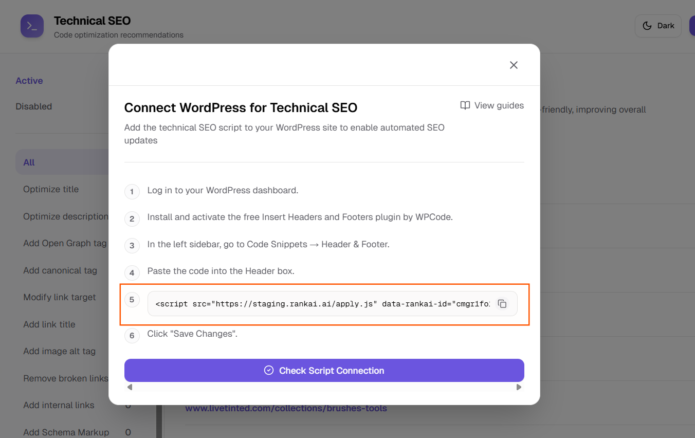
Task: Select Add Schema Markup category
Action: coord(66,432)
